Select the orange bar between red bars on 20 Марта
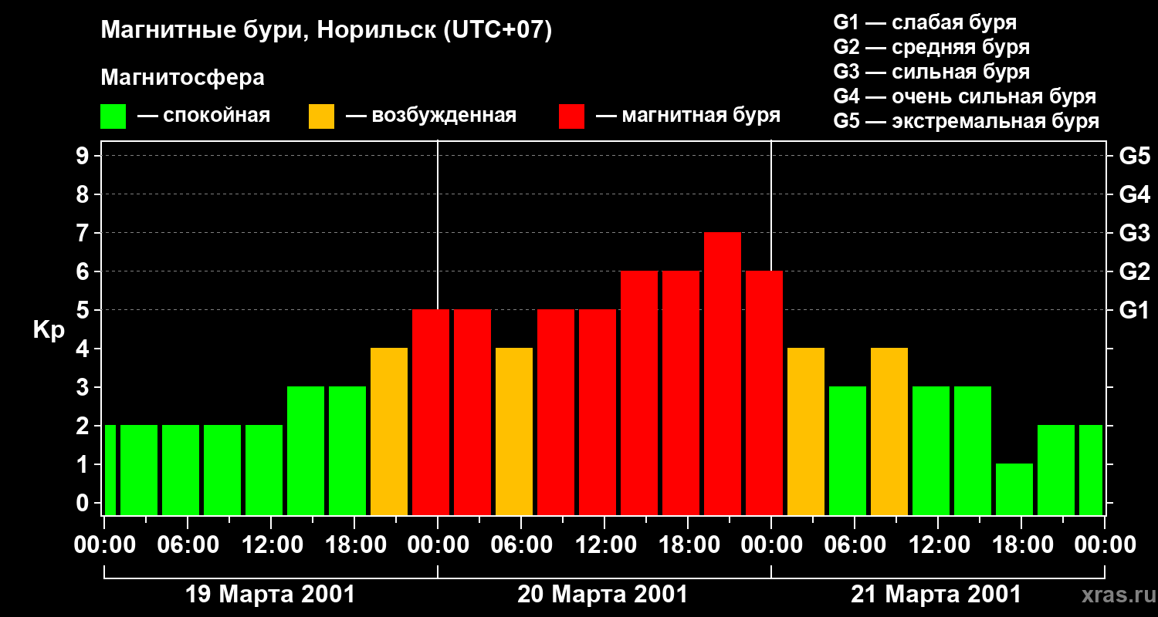The image size is (1158, 617). pyautogui.click(x=514, y=431)
